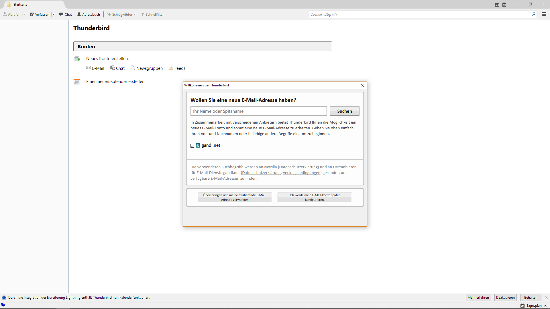
Task: Click the Deaktivieren button in notification bar
Action: pyautogui.click(x=505, y=298)
